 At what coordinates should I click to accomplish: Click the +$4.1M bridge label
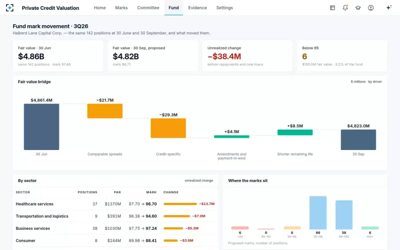[232, 132]
